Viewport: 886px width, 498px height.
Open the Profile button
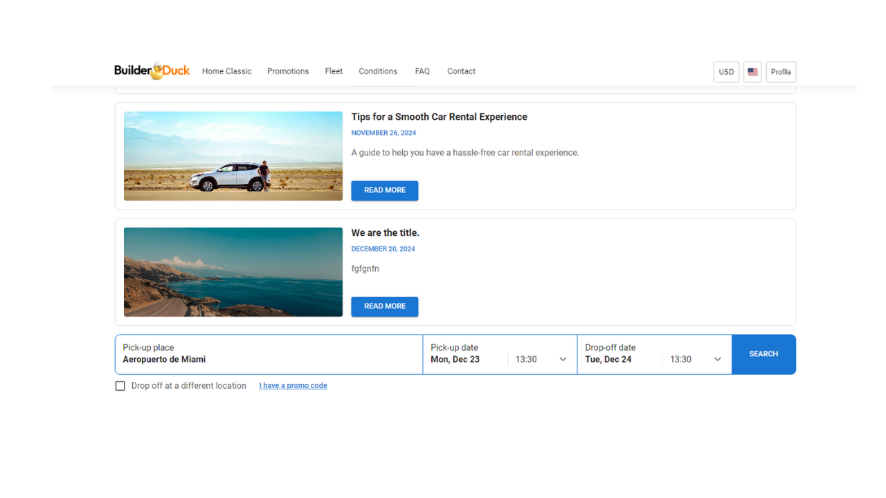click(x=781, y=72)
